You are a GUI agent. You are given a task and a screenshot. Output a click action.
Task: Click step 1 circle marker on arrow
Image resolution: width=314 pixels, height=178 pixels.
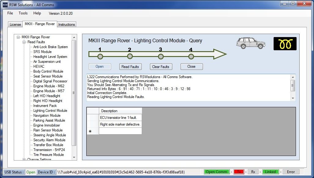click(100, 57)
